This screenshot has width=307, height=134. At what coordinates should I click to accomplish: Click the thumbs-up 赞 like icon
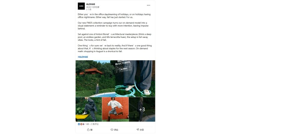(x=88, y=130)
